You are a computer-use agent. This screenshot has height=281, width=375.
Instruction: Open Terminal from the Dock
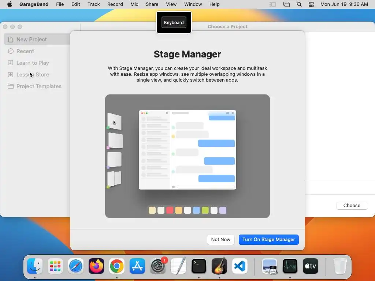[x=199, y=266]
